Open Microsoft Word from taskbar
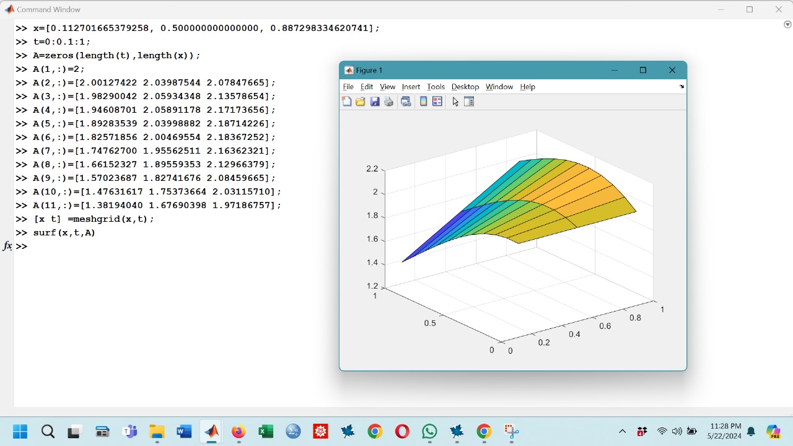The height and width of the screenshot is (446, 793). (x=184, y=431)
